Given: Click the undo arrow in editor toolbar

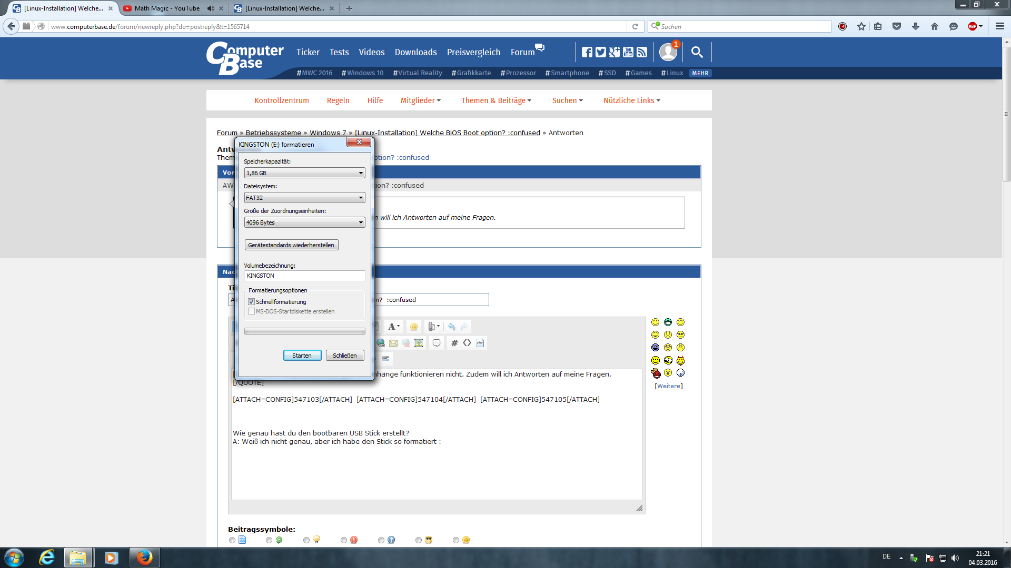Looking at the screenshot, I should click(451, 327).
